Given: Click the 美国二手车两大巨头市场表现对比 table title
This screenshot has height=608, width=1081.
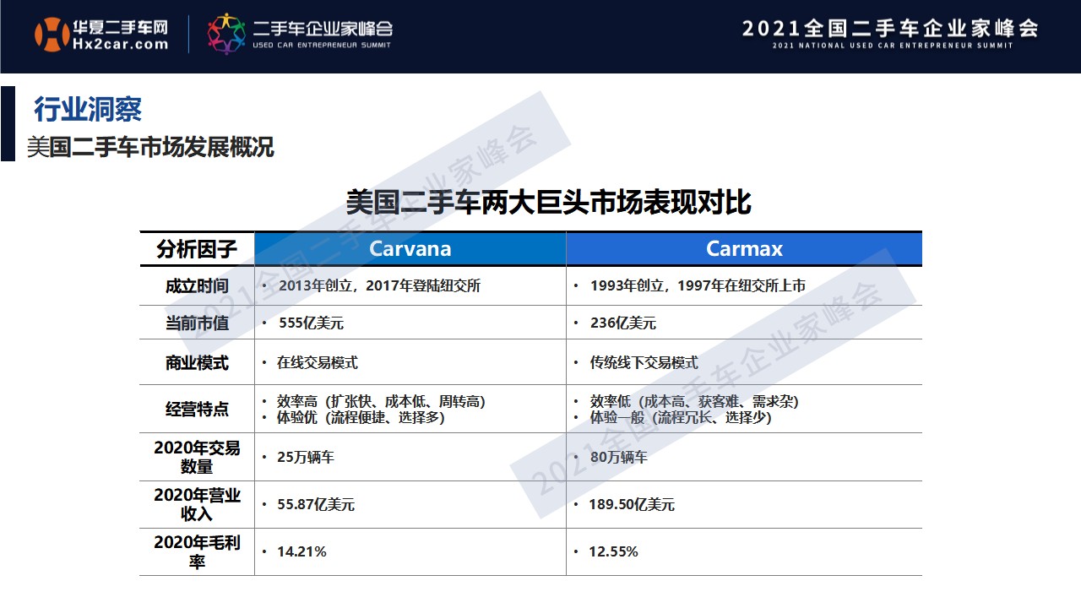Looking at the screenshot, I should click(548, 203).
